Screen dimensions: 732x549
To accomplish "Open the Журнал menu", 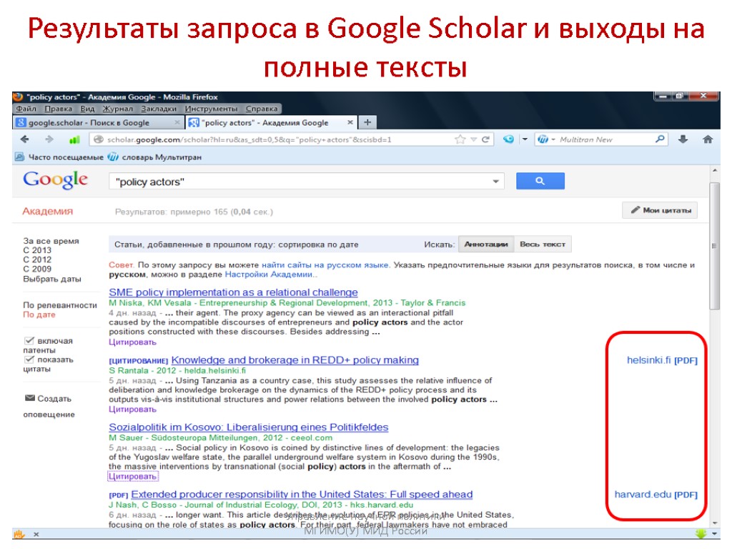I will point(118,109).
